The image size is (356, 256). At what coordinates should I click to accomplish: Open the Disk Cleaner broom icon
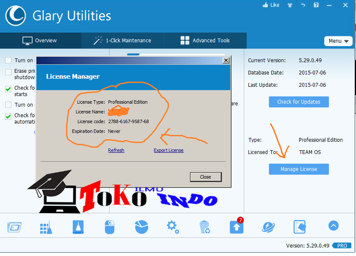tap(78, 227)
